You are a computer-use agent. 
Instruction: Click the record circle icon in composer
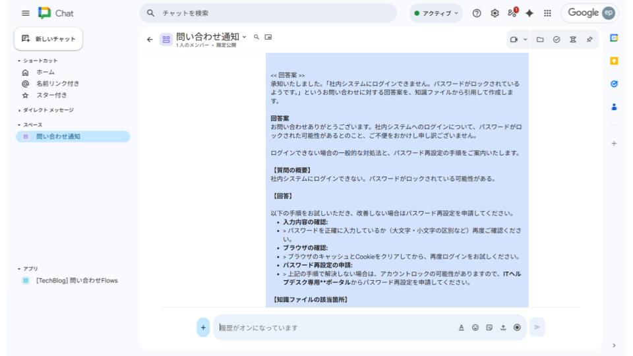[x=517, y=328]
